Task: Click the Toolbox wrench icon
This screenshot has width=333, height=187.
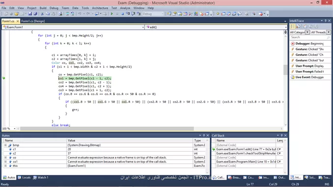Action: click(191, 14)
